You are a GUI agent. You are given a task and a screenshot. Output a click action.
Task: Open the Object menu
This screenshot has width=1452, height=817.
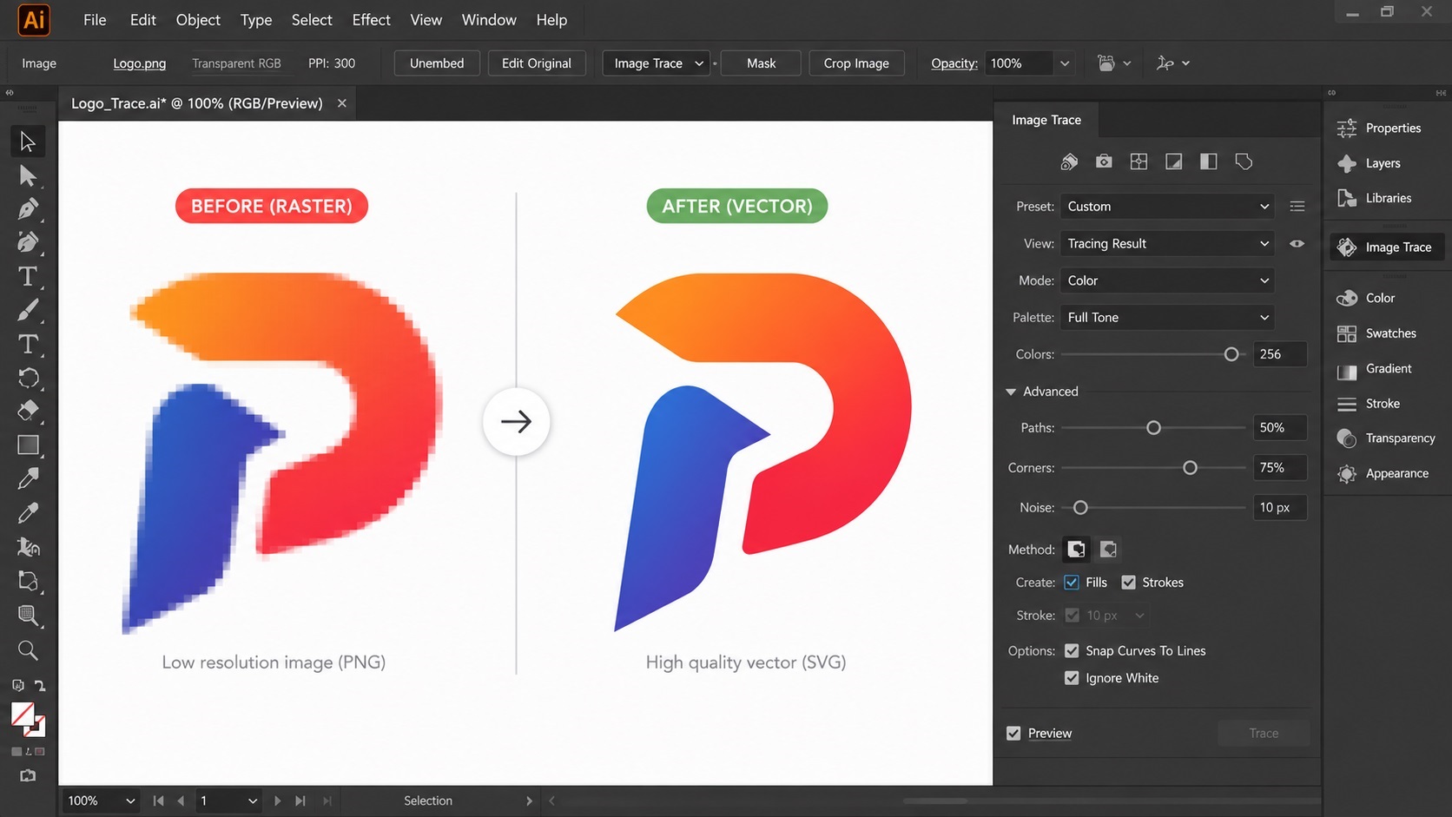pos(198,20)
